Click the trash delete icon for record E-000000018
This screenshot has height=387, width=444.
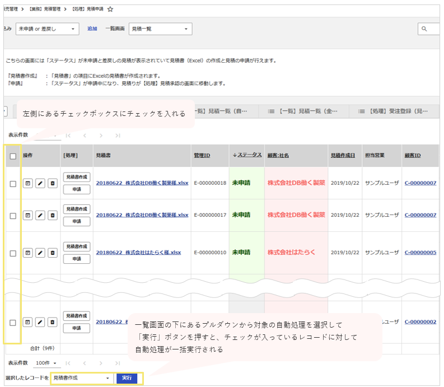(53, 184)
